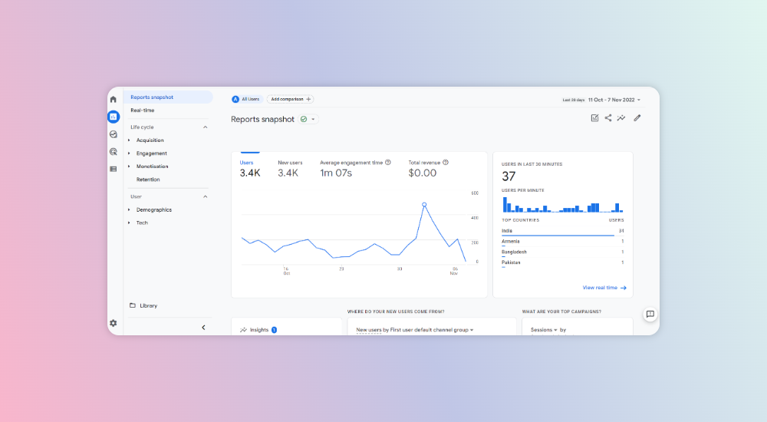This screenshot has width=767, height=422.
Task: Click the All Users segment chip
Action: click(x=247, y=99)
